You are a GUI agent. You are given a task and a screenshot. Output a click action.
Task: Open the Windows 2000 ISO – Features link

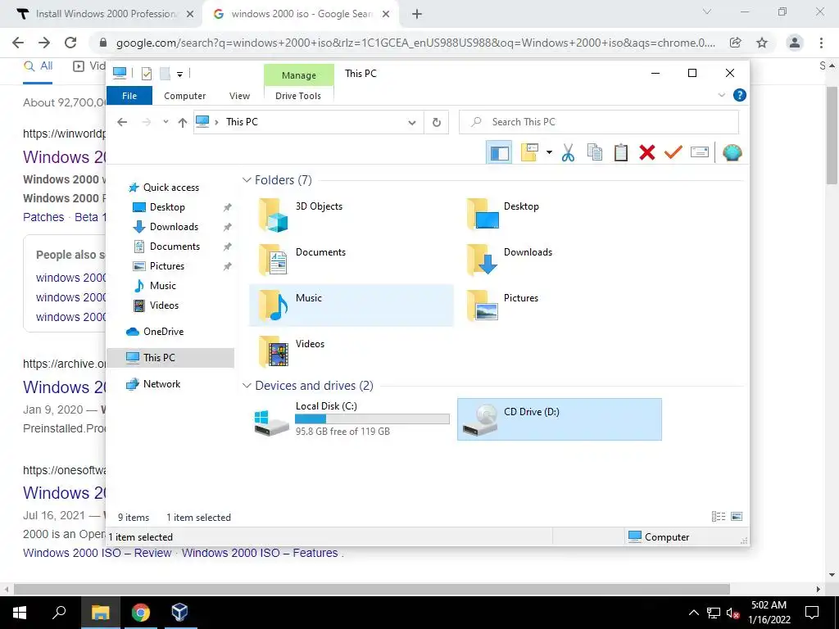pyautogui.click(x=260, y=553)
